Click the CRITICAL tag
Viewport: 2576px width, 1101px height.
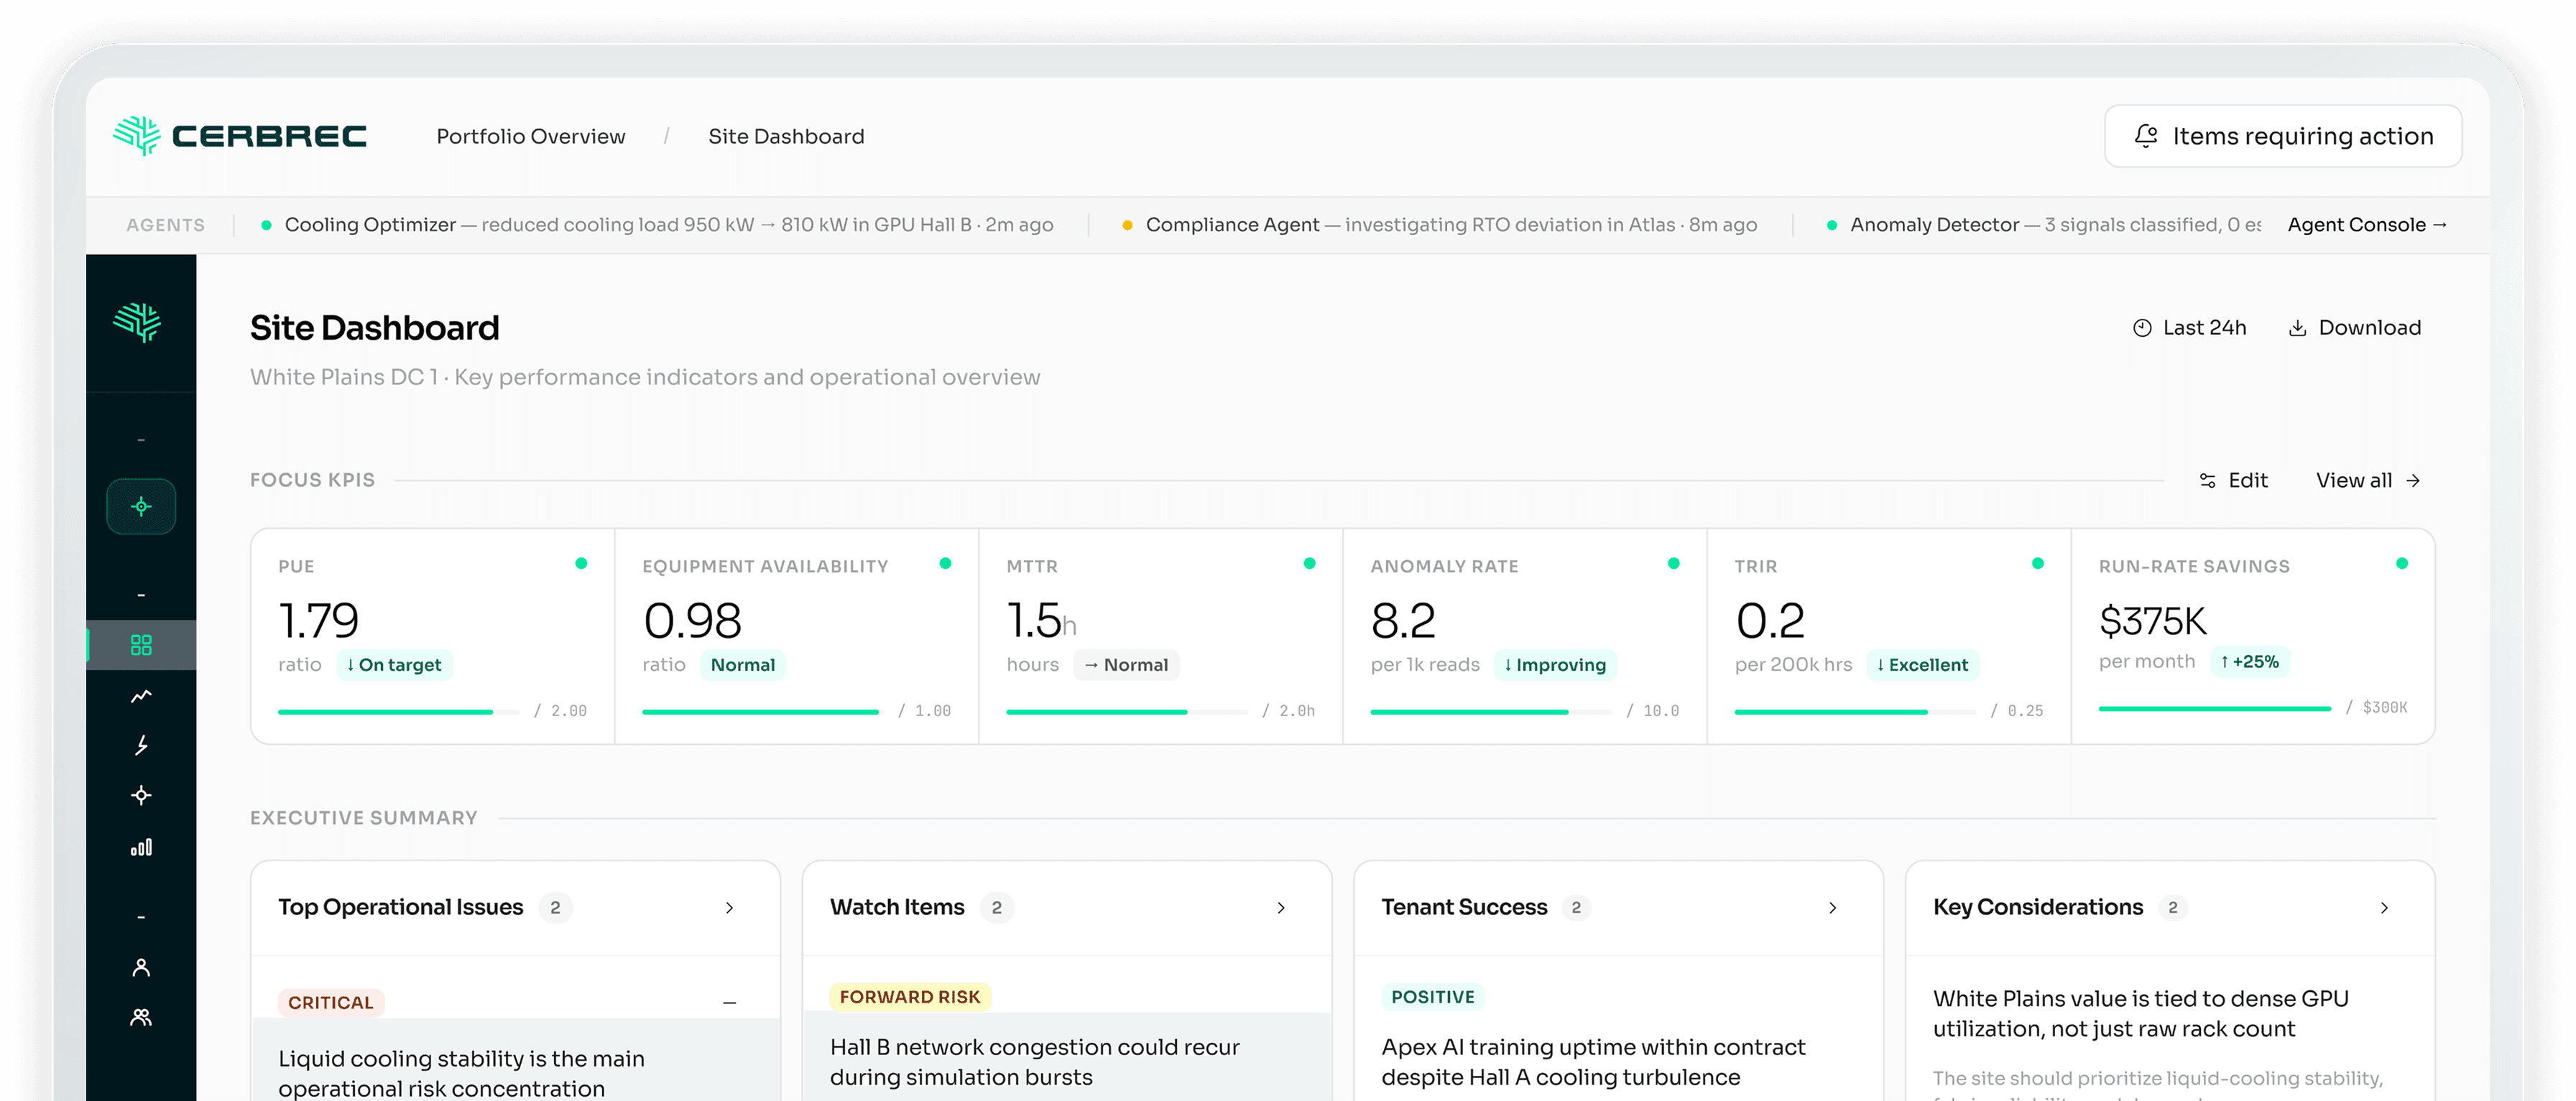tap(330, 1002)
